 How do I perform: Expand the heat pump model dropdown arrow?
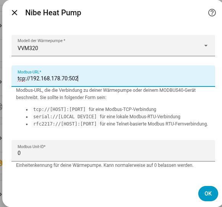206,46
